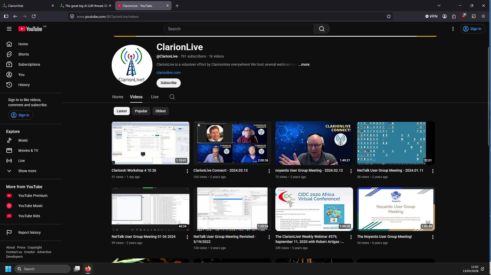Subscribe to the ClarionLive channel
This screenshot has width=491, height=275.
click(169, 83)
